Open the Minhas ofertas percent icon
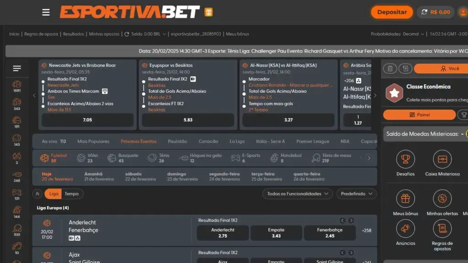This screenshot has height=263, width=468. coord(442,199)
